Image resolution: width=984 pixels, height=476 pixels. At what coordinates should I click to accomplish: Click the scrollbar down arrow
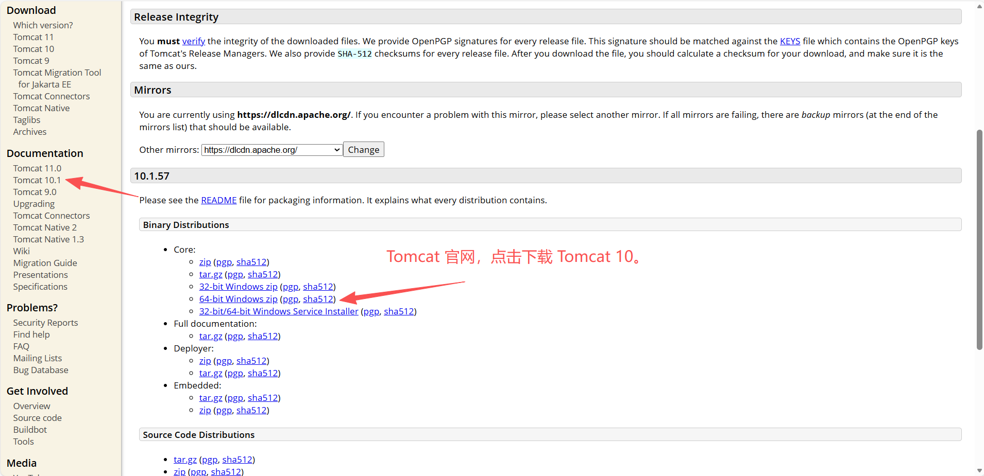click(979, 470)
